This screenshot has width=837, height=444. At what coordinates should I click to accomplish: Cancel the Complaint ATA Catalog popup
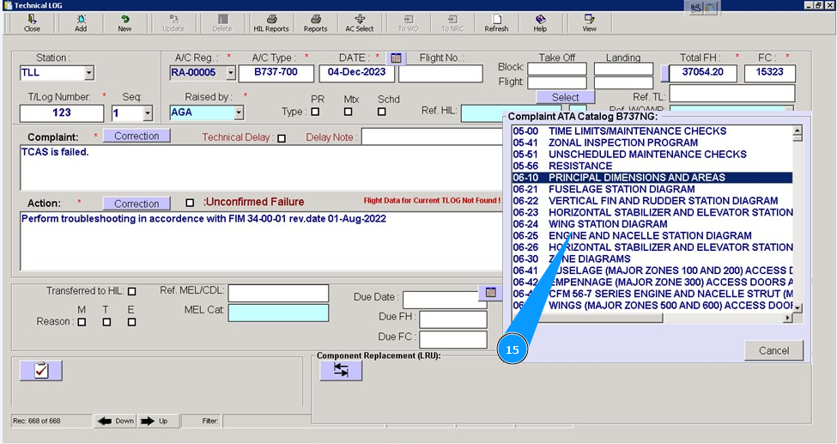(774, 350)
